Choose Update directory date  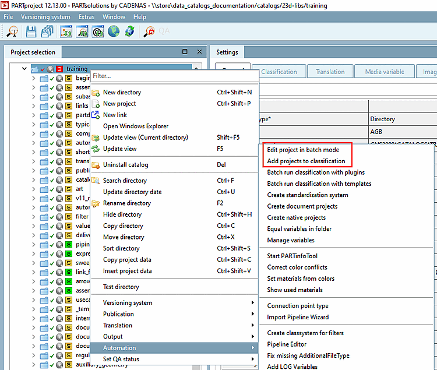pos(132,192)
